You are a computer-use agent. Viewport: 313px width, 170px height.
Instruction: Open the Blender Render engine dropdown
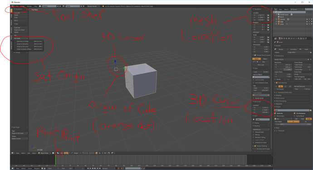point(93,6)
